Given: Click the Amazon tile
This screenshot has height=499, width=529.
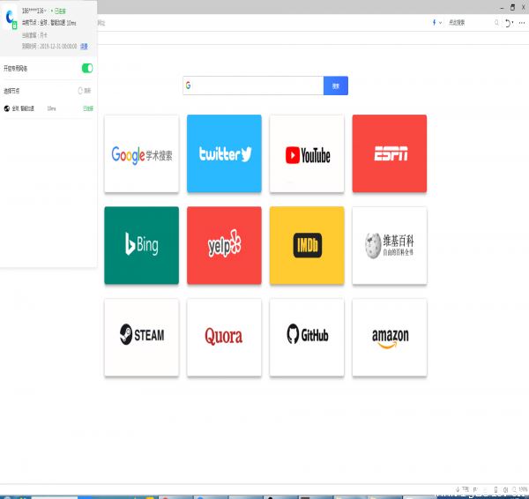Looking at the screenshot, I should [389, 337].
